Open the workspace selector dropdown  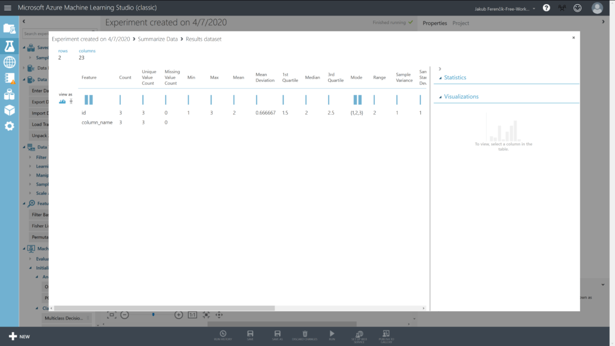[x=534, y=8]
